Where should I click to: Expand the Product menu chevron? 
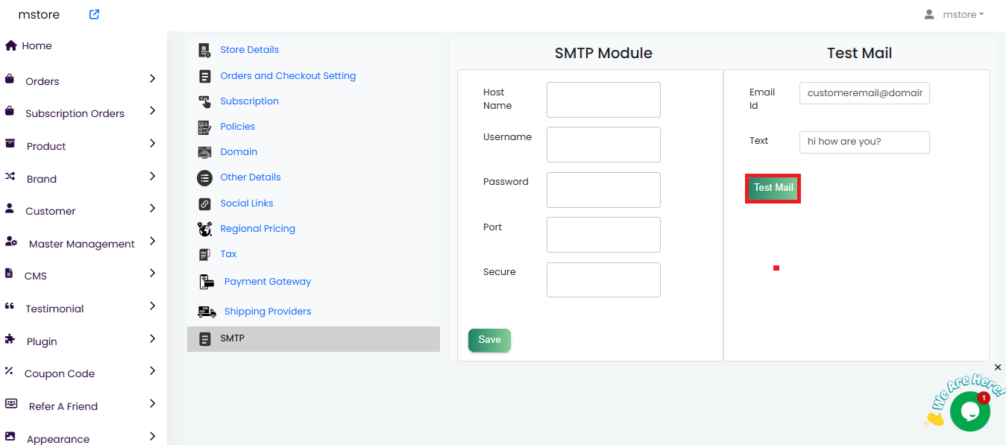152,143
